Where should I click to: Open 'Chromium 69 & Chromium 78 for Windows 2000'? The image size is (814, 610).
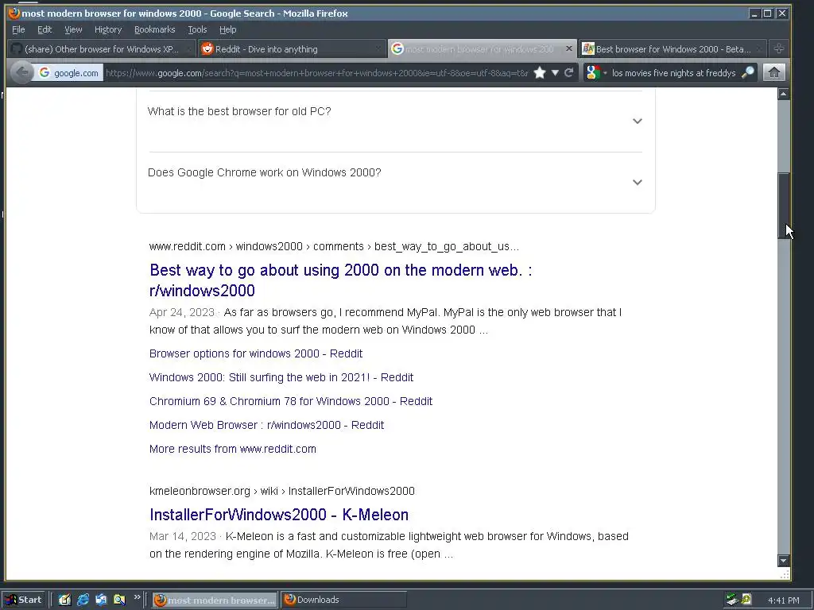tap(291, 401)
